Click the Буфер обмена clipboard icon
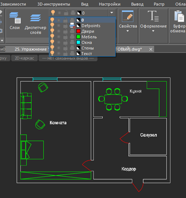Image resolution: width=186 pixels, height=198 pixels. pyautogui.click(x=178, y=16)
